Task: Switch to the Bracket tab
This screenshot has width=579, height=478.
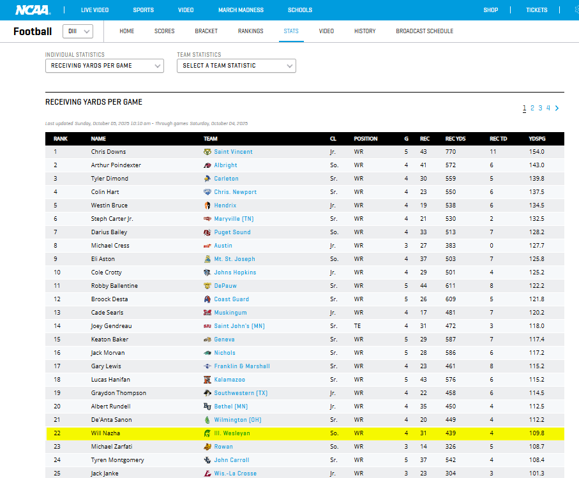Action: coord(206,31)
